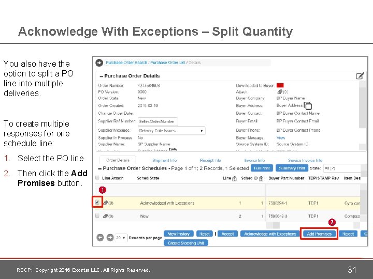Image resolution: width=373 pixels, height=279 pixels.
Task: Go to next page with right arrow
Action: [110, 238]
